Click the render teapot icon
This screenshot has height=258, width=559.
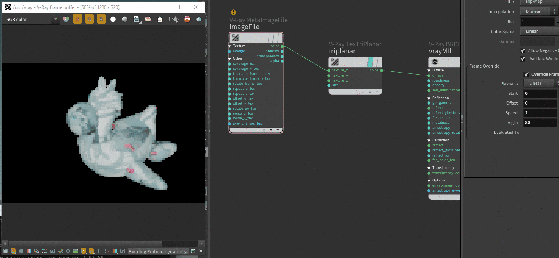[x=199, y=19]
